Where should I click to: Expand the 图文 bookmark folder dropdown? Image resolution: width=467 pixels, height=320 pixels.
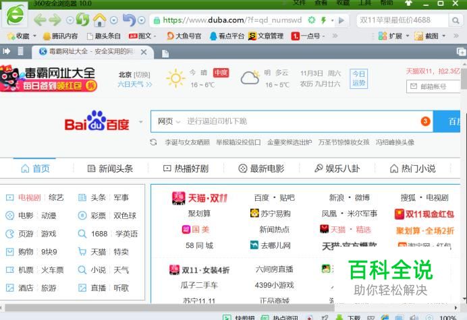[x=155, y=36]
